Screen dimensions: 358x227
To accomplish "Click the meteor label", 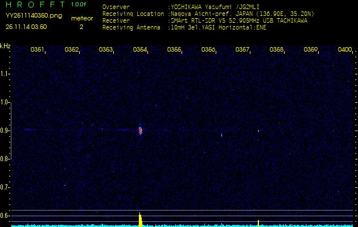I will [82, 18].
